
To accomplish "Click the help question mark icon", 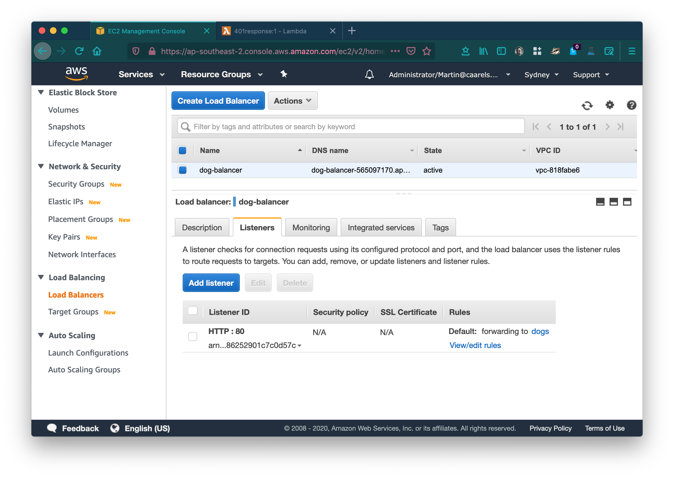I will click(631, 105).
